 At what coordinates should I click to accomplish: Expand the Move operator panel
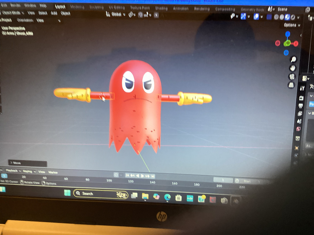click(28, 163)
